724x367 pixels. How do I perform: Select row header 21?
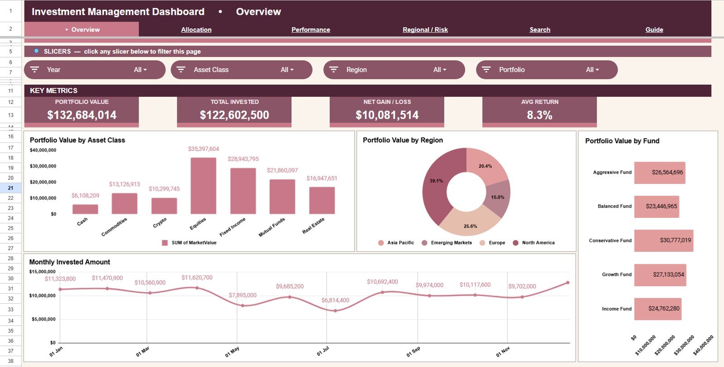(x=10, y=188)
